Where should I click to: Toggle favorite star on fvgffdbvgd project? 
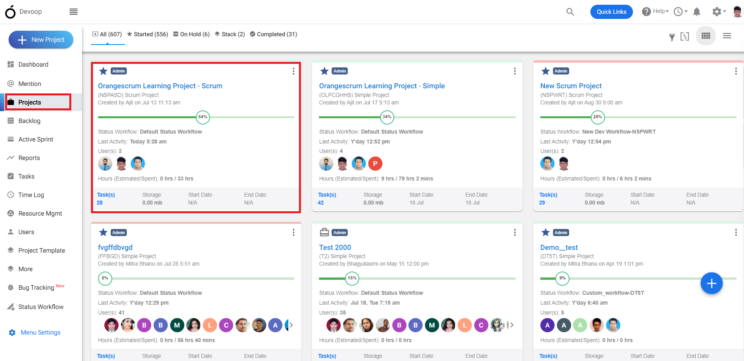pos(103,233)
